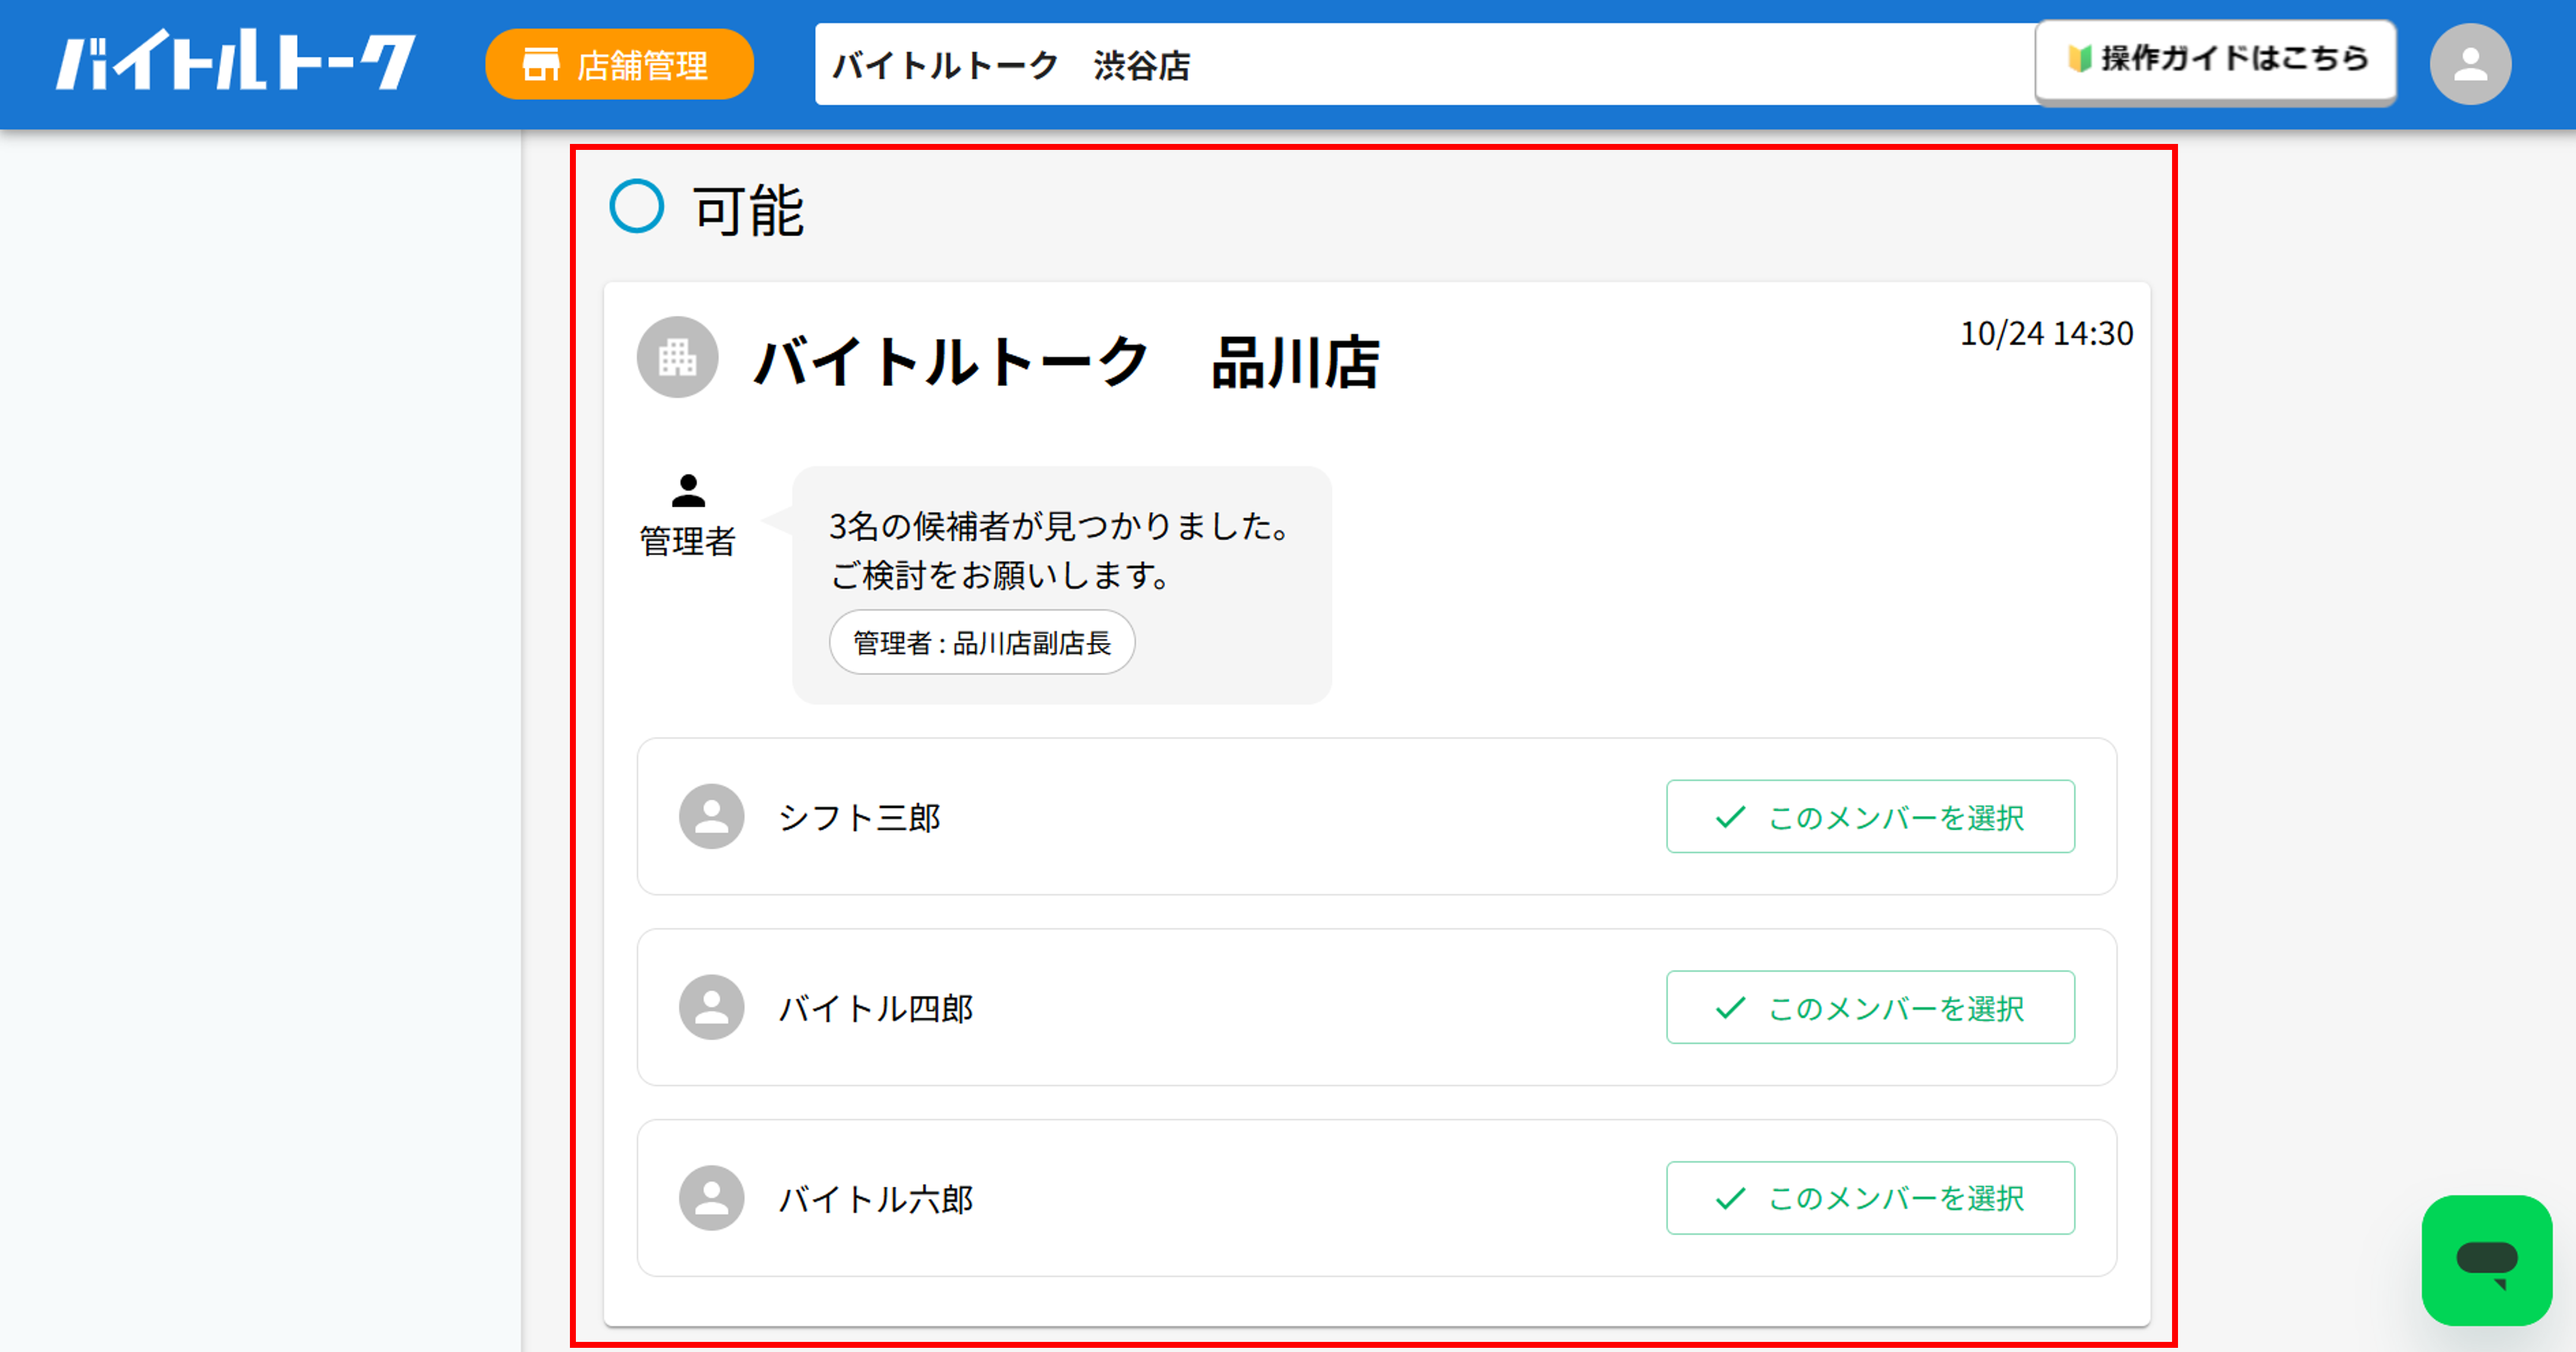Click バイトル四郎's avatar icon

coord(712,1007)
